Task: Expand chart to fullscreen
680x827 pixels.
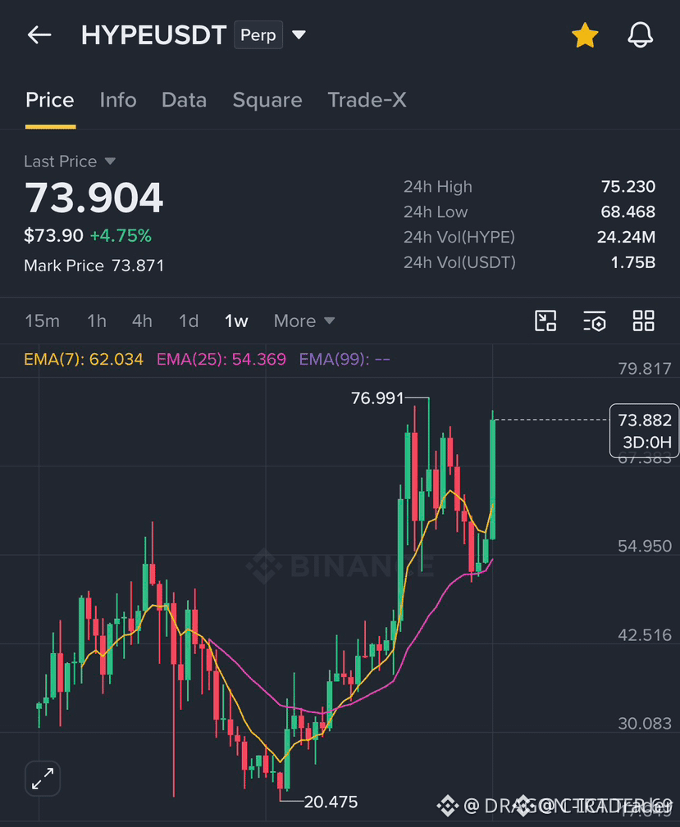Action: (43, 779)
